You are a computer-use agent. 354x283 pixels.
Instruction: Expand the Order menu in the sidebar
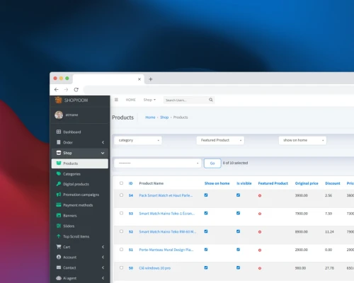tap(80, 142)
